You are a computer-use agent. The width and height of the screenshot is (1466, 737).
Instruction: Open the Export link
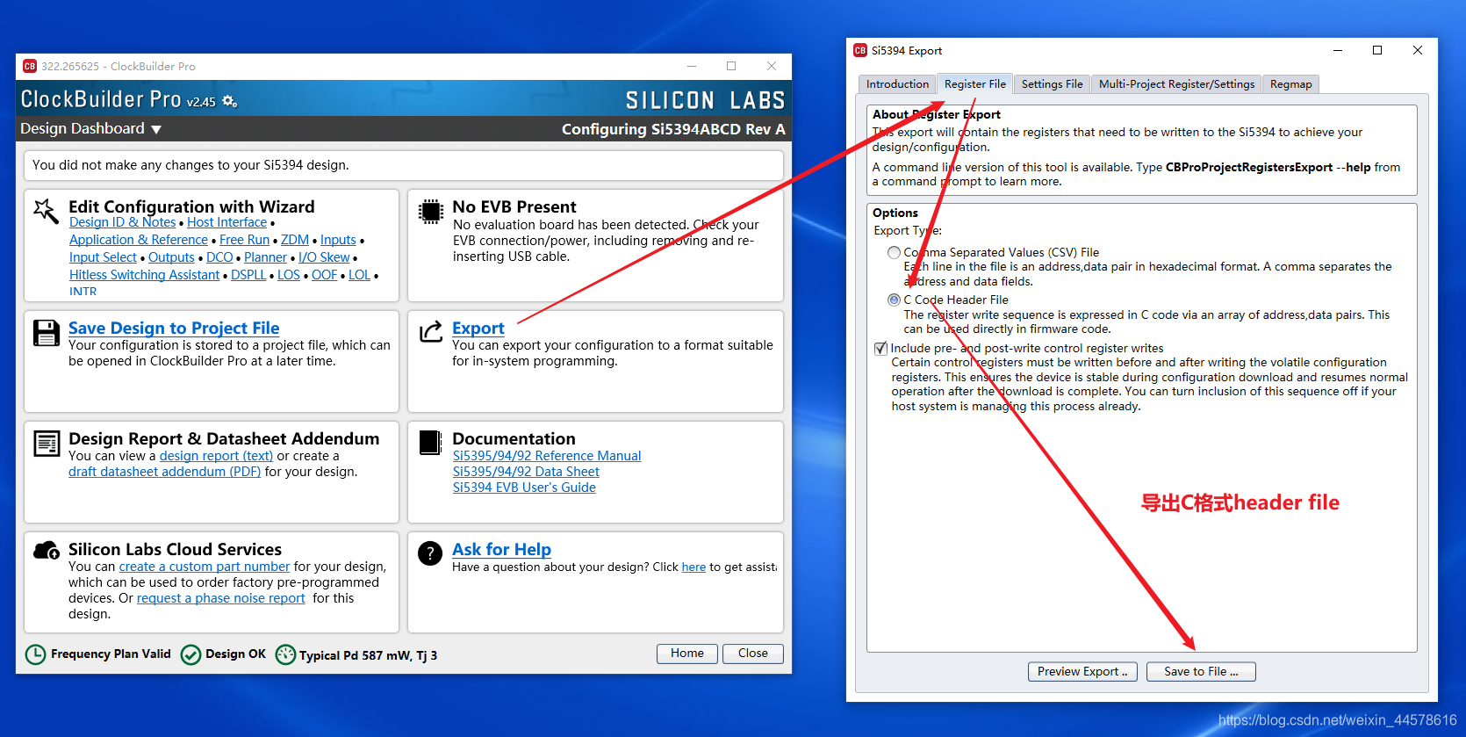coord(478,328)
